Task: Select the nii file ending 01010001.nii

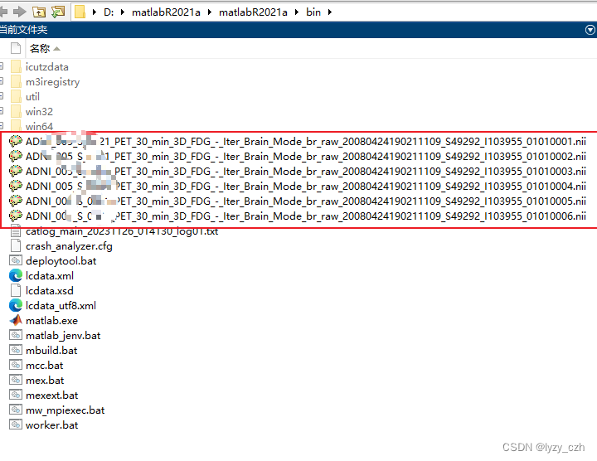Action: point(305,142)
